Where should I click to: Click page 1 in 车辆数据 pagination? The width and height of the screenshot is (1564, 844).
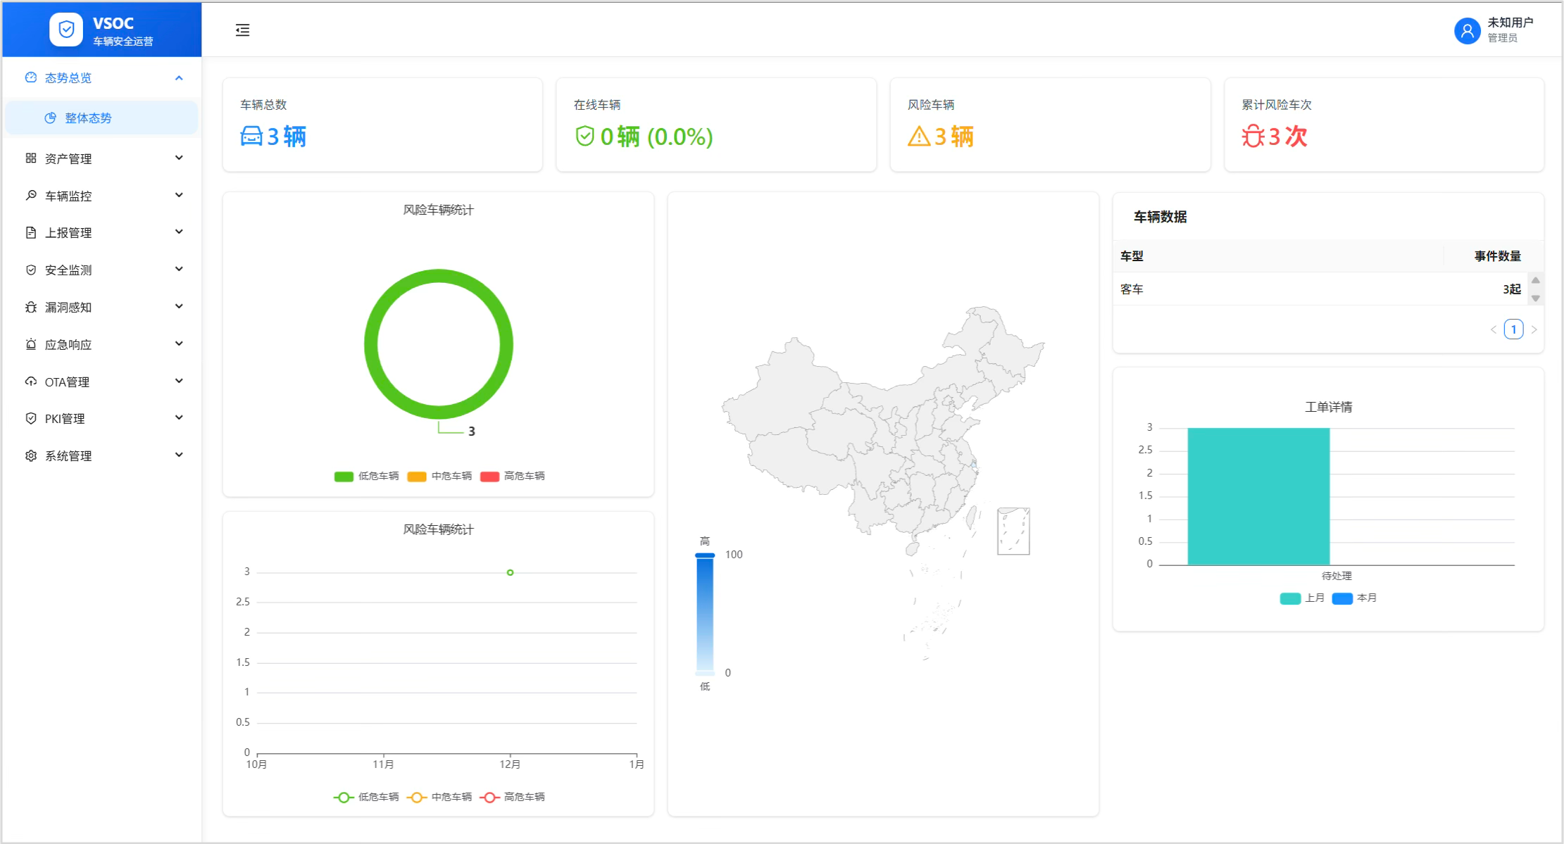(x=1513, y=329)
